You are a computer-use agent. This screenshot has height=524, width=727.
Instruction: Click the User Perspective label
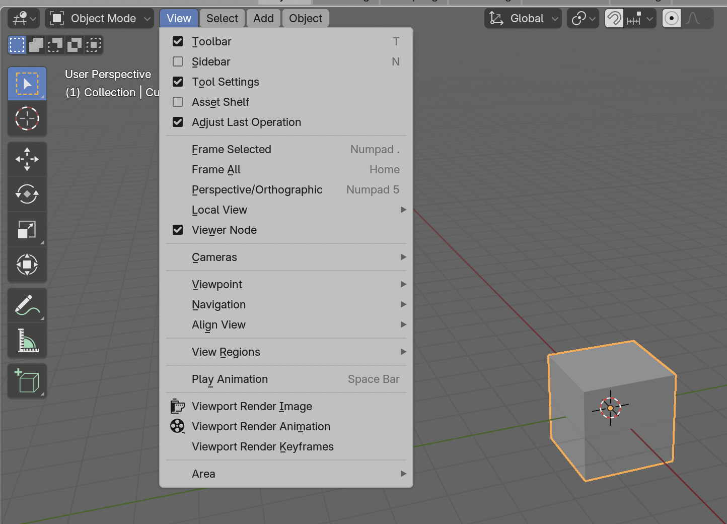(x=108, y=75)
